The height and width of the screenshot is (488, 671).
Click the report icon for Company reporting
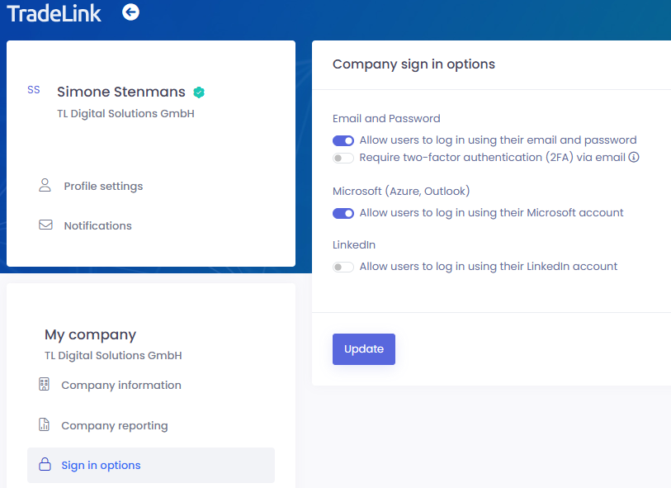point(45,425)
